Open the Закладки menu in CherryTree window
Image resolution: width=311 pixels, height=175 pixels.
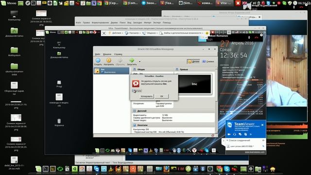click(138, 23)
